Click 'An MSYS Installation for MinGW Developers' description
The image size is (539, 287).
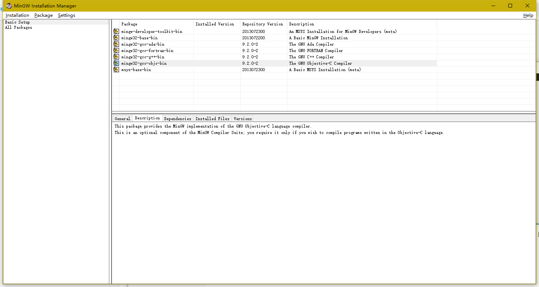343,31
